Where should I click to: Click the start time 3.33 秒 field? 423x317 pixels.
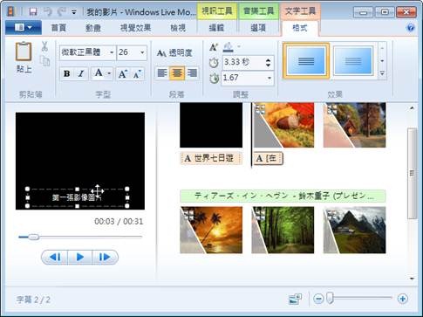(248, 63)
